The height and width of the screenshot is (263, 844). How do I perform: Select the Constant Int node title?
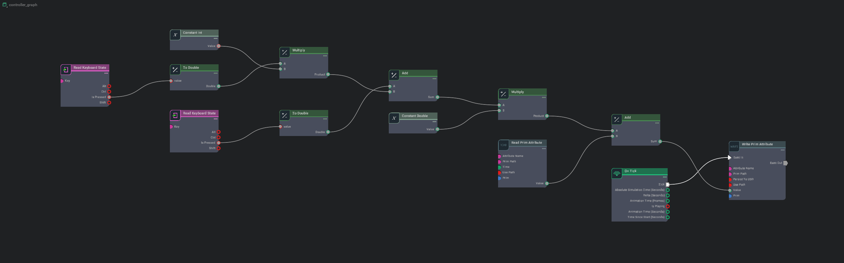[192, 33]
